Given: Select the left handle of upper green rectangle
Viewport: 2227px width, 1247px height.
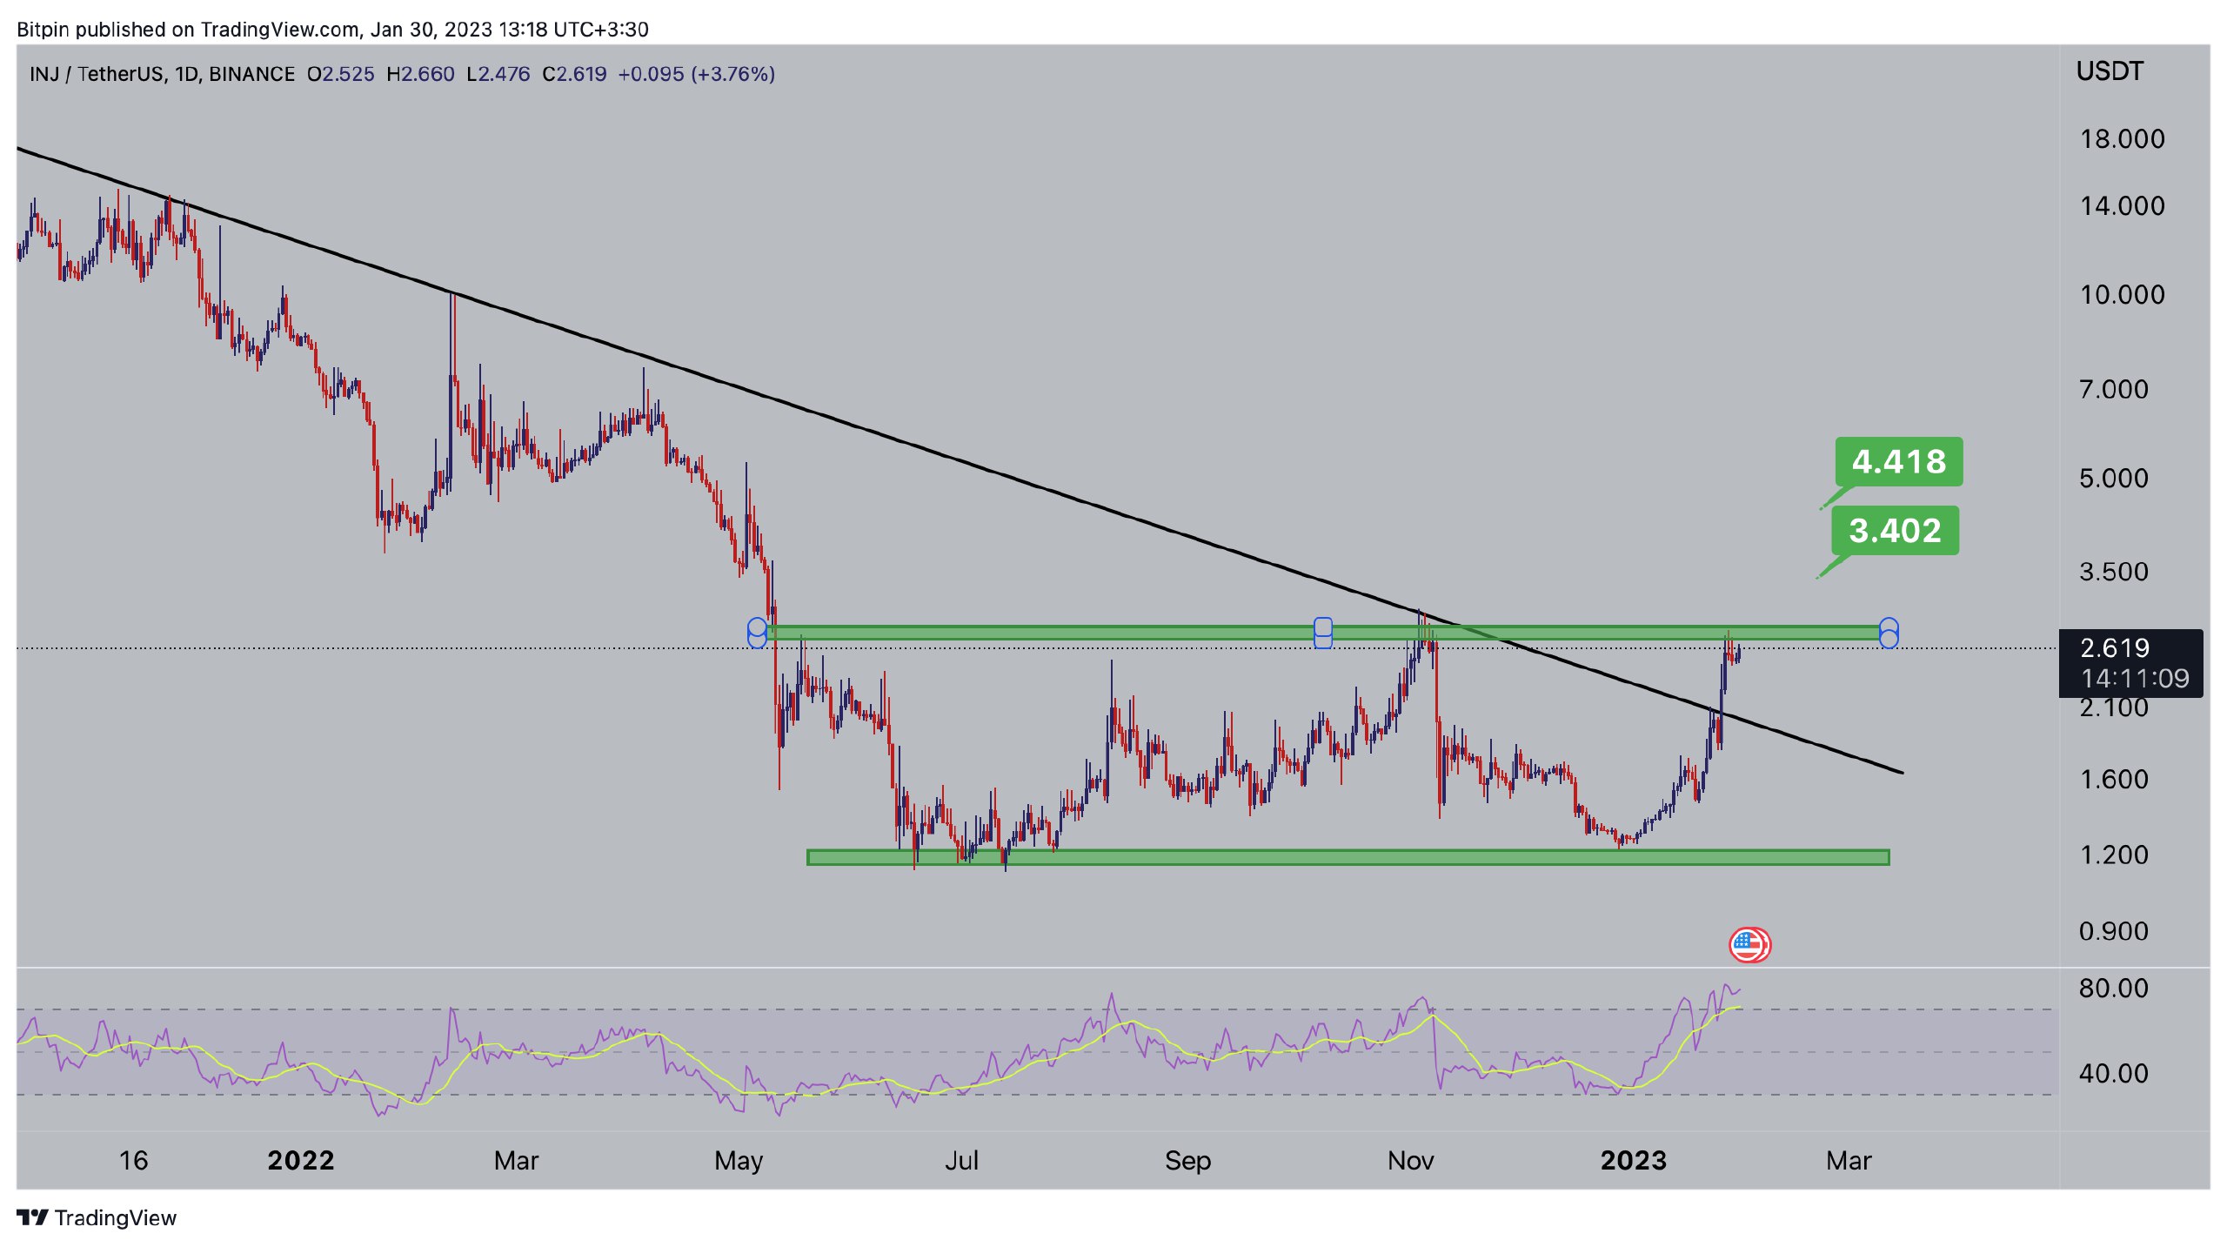Looking at the screenshot, I should [x=757, y=633].
